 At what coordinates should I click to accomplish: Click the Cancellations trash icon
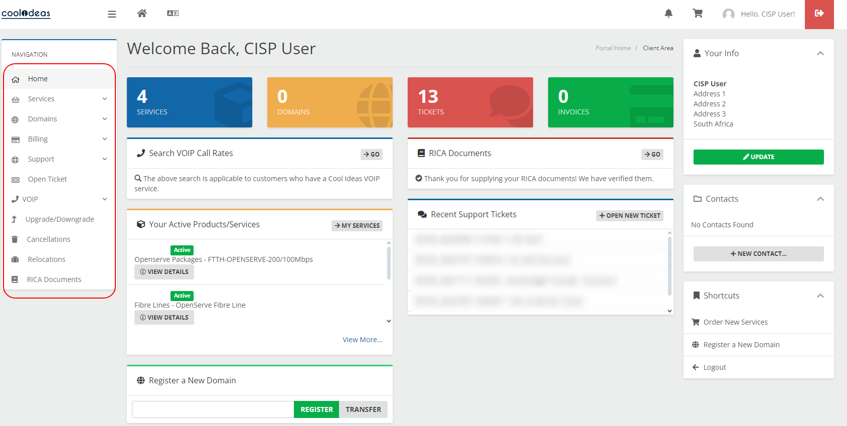pos(15,239)
